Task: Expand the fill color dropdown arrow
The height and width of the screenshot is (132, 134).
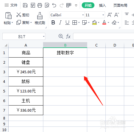Action: pos(98,23)
